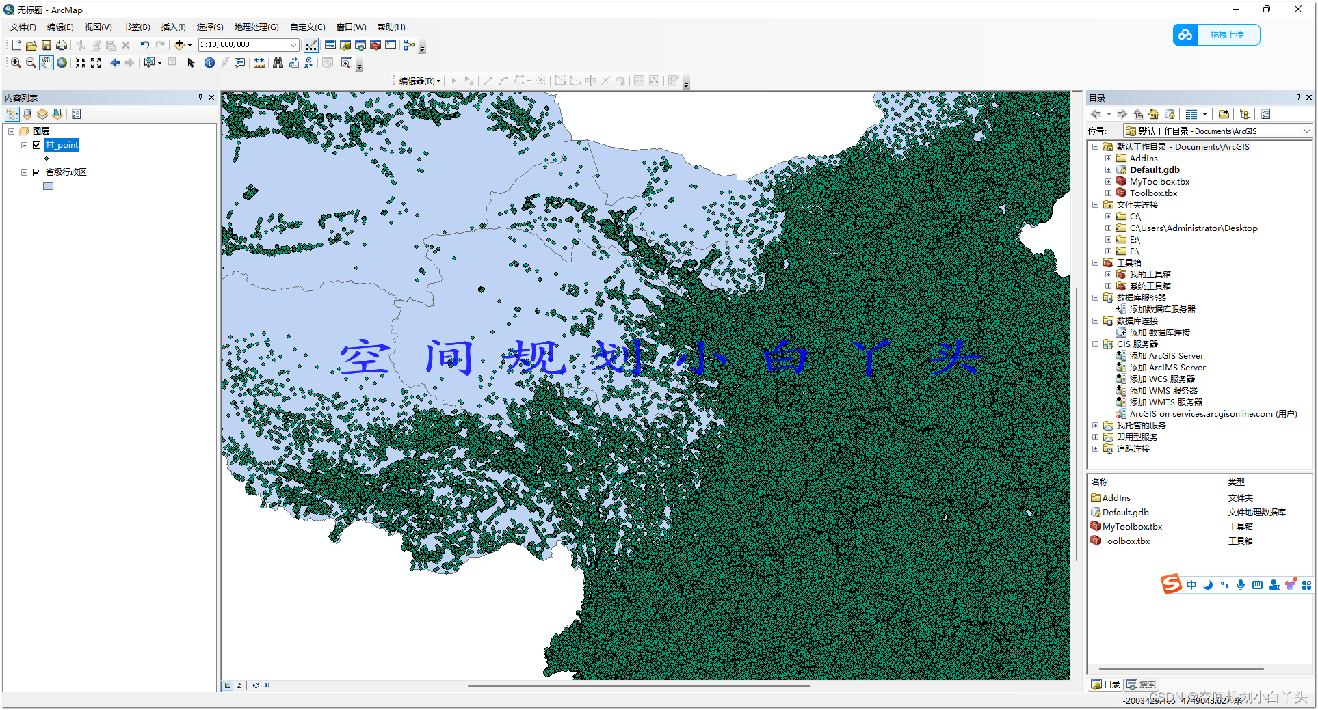This screenshot has width=1318, height=710.
Task: Select the Pan hand tool
Action: [x=47, y=63]
